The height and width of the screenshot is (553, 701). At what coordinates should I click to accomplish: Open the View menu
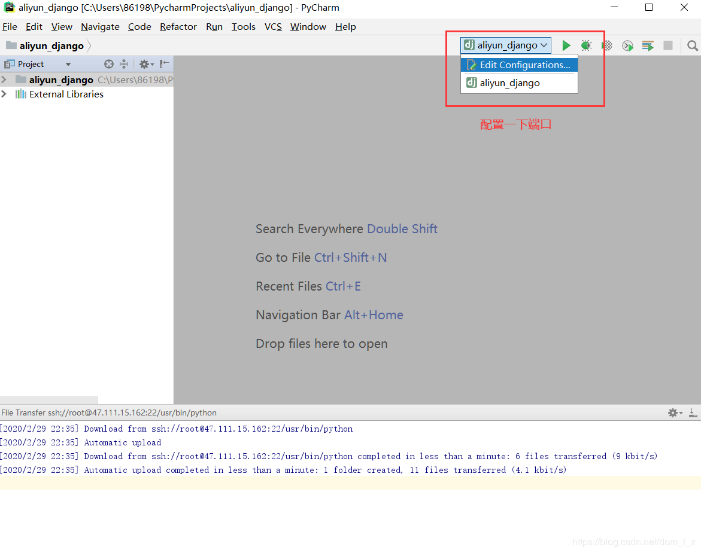pos(62,27)
